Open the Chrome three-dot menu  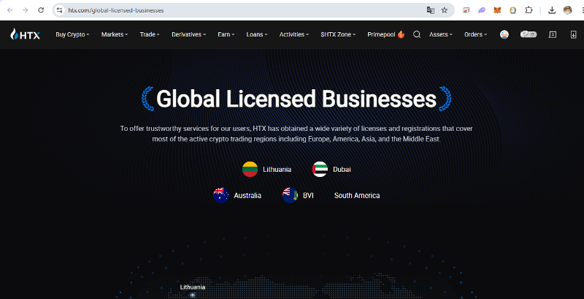coord(581,10)
